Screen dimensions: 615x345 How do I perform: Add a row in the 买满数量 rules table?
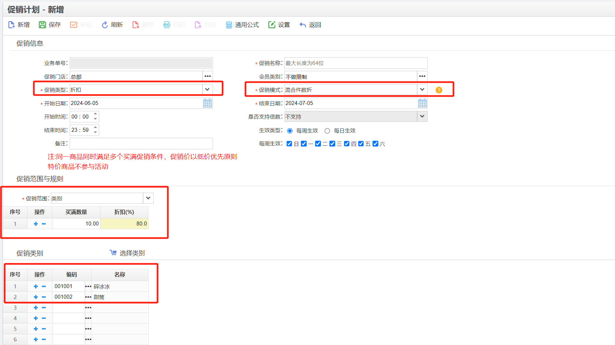tap(36, 224)
